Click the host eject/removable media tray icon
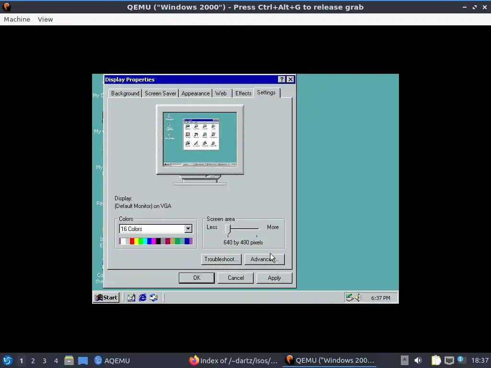This screenshot has width=491, height=368. [405, 360]
